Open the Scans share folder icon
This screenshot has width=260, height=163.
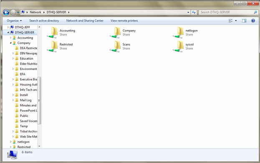tap(116, 46)
